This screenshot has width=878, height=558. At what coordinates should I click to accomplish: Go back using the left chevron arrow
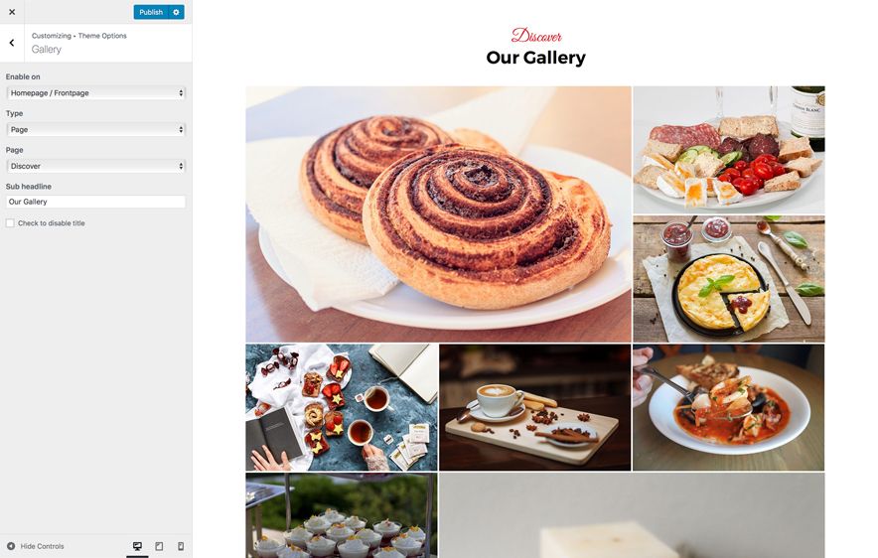coord(12,43)
